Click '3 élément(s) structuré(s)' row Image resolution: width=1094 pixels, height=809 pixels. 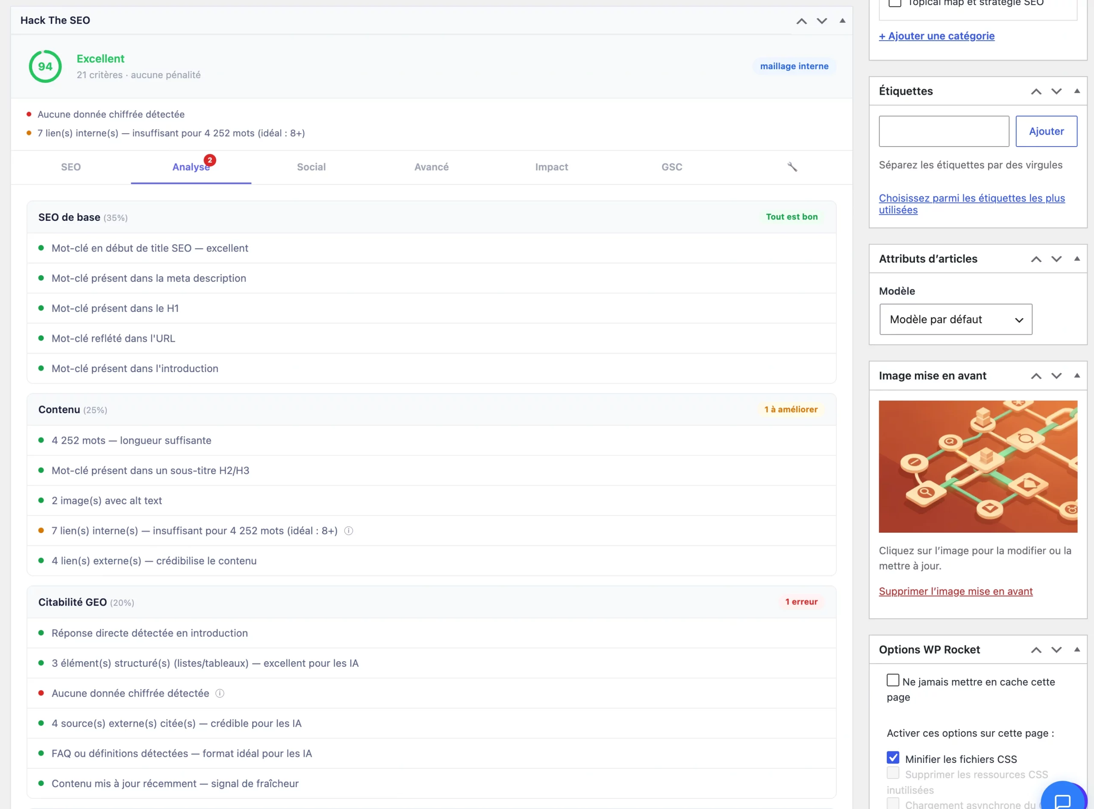432,663
